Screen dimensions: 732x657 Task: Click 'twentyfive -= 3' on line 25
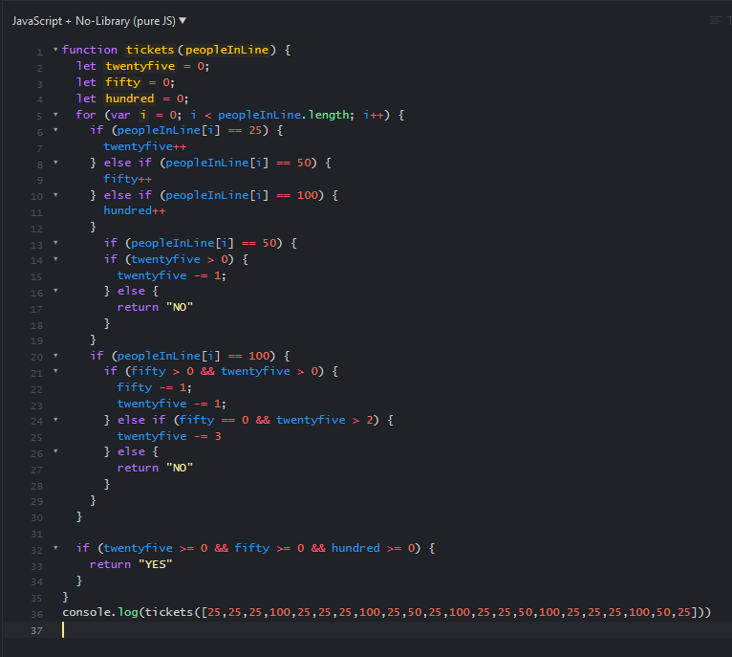click(x=169, y=436)
